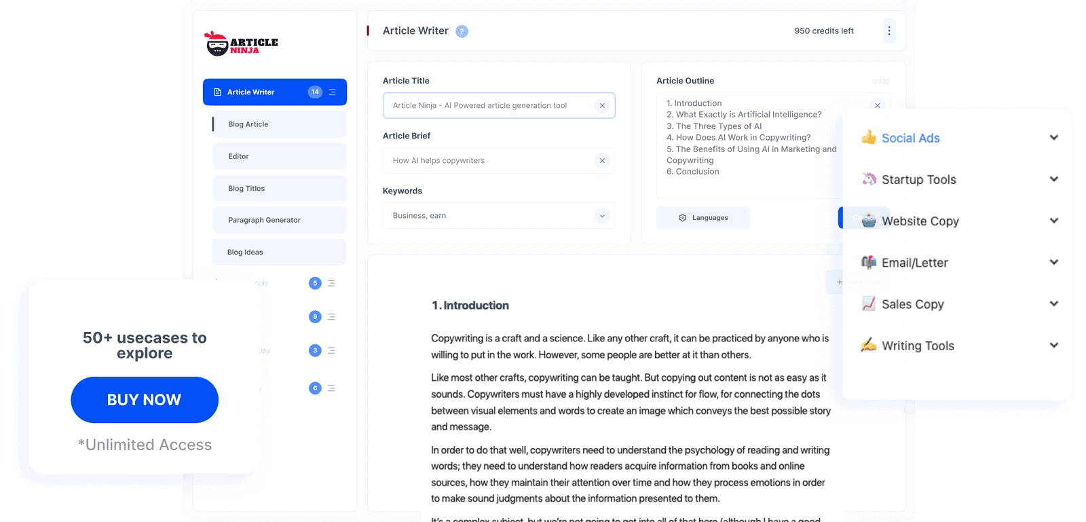Click the 50+ usecases to explore text

point(145,346)
